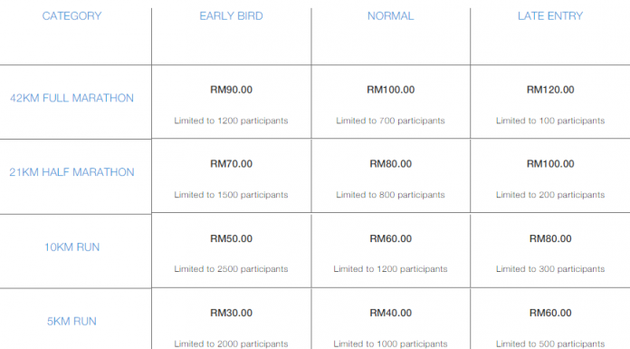Click 'Limited to 800 participants' text
630x349 pixels.
point(390,195)
